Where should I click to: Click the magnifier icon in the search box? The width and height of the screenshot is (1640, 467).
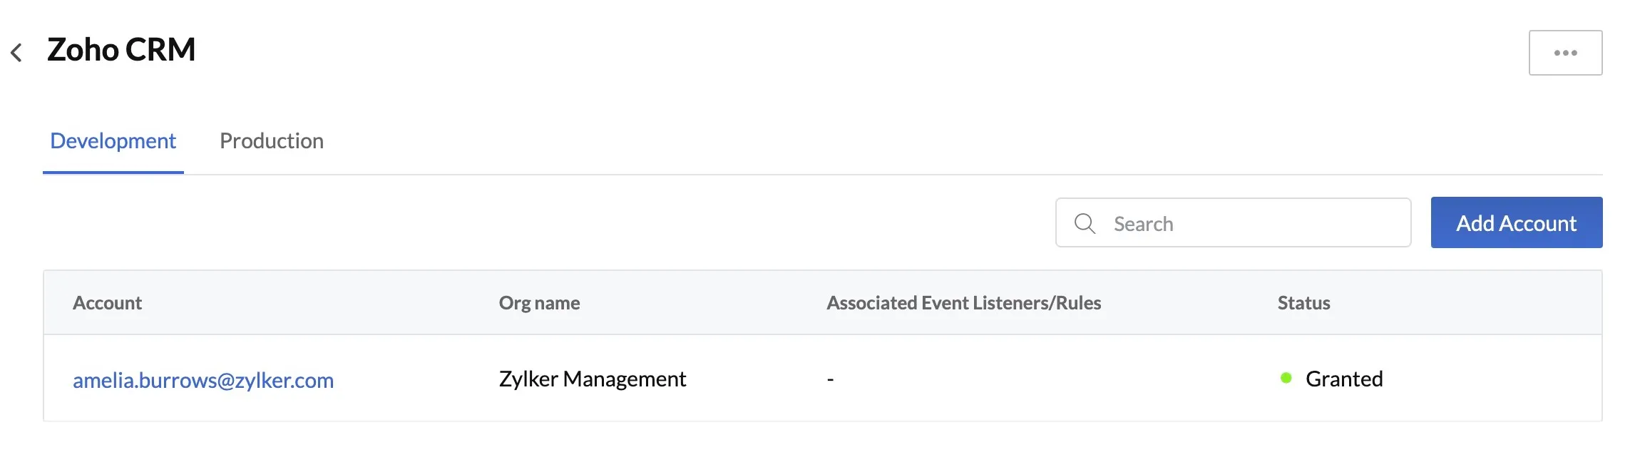1085,223
